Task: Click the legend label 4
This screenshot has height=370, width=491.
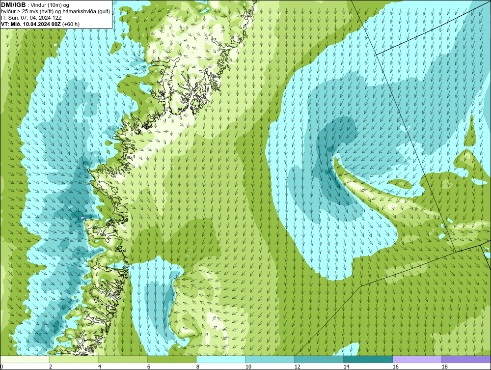Action: pyautogui.click(x=100, y=367)
